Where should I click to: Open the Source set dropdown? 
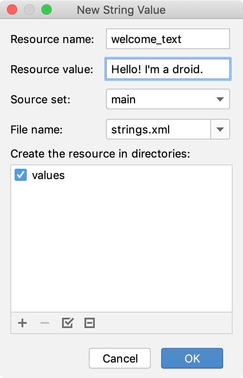[168, 99]
